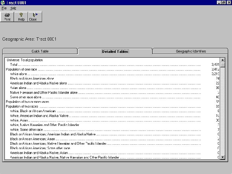Select 'American Indian and Alaska Native alone' row
Image resolution: width=232 pixels, height=174 pixels.
pyautogui.click(x=112, y=83)
